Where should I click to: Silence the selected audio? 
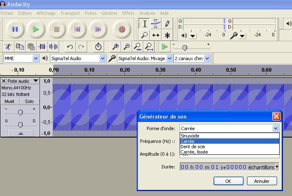pyautogui.click(x=53, y=47)
